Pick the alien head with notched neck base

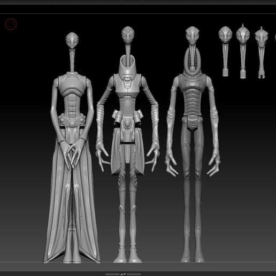pos(262,52)
